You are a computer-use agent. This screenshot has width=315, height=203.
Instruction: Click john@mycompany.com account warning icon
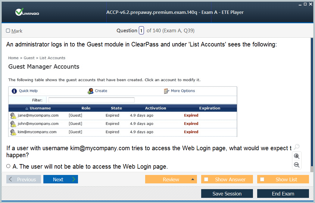(x=13, y=124)
